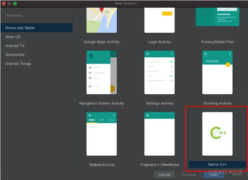Switch to the Automotive templates category
The width and height of the screenshot is (248, 180).
click(37, 55)
